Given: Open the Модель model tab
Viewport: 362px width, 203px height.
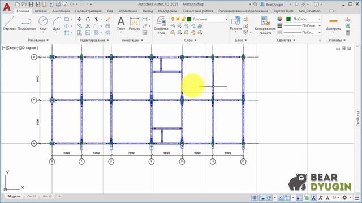Looking at the screenshot, I should (14, 196).
